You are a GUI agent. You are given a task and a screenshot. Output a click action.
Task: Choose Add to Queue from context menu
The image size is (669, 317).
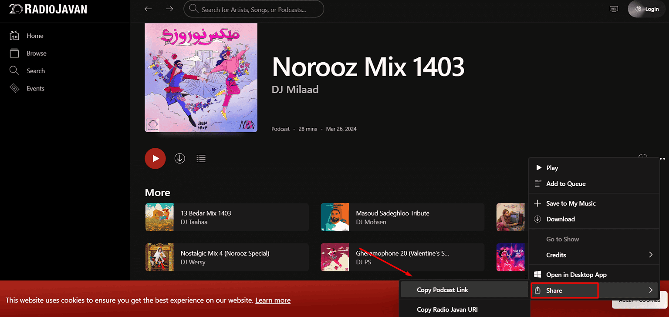coord(566,184)
